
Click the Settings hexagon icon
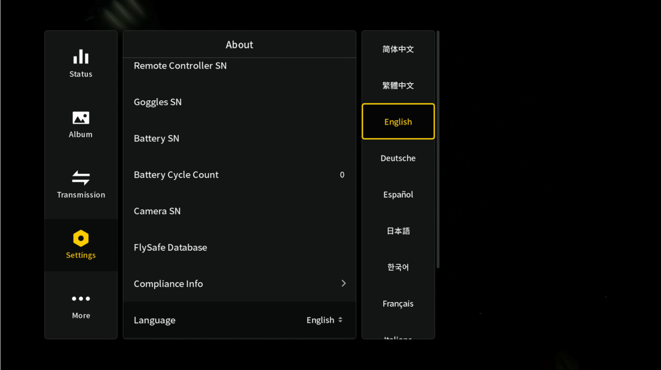(81, 239)
